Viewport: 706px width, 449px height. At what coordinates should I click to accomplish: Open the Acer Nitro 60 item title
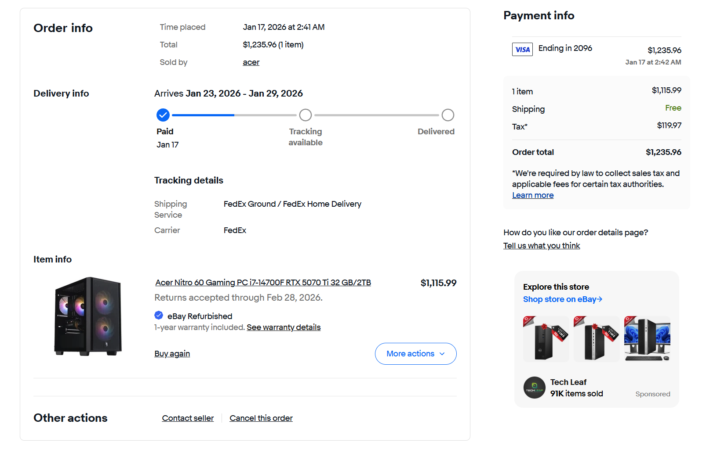point(263,283)
